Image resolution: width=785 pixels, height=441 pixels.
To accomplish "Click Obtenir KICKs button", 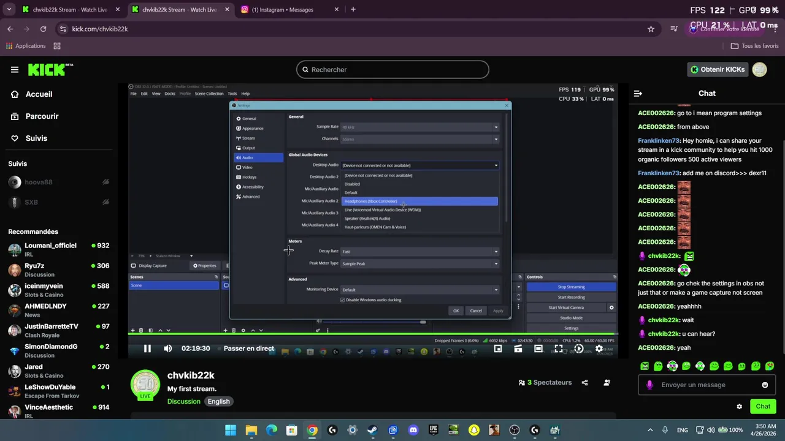I will 717,69.
